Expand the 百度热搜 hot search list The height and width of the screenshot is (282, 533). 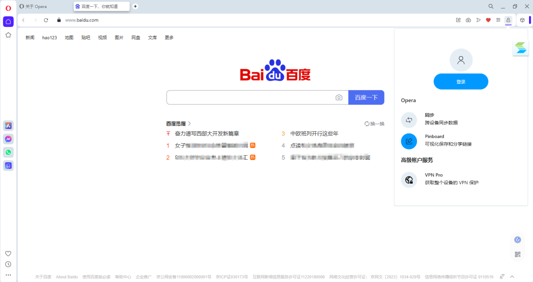tap(177, 123)
